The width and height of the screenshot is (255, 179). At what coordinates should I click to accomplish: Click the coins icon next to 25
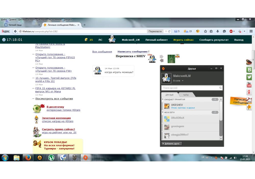point(86,40)
